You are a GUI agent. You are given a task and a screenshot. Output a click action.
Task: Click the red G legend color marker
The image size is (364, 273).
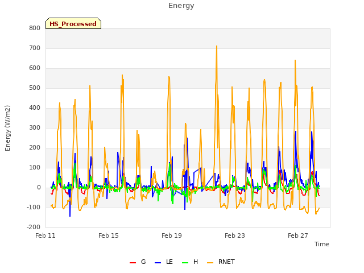coord(133,263)
